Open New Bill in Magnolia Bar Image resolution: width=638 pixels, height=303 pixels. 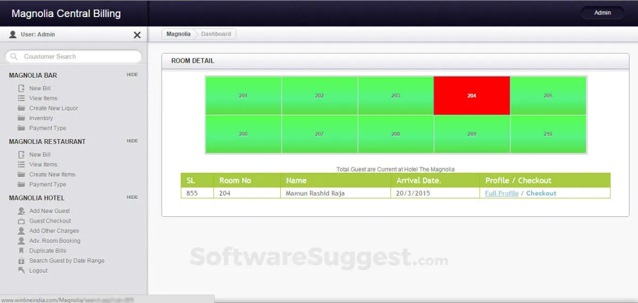pyautogui.click(x=40, y=88)
